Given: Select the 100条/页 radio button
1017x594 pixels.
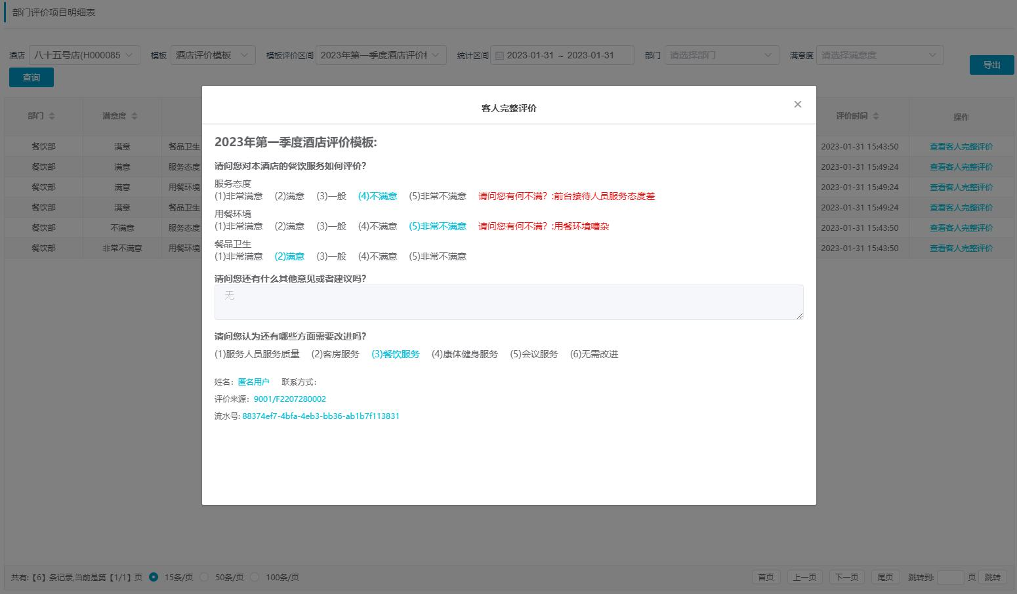Looking at the screenshot, I should tap(255, 577).
